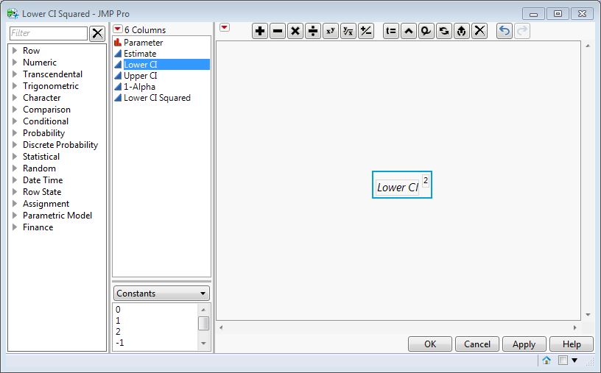
Task: Click the exponent 2 in the formula
Action: click(x=426, y=180)
